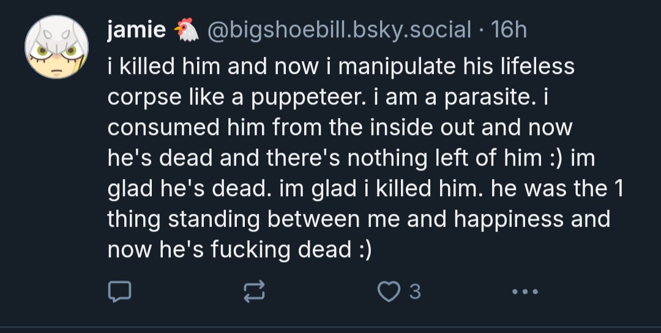The height and width of the screenshot is (333, 661).
Task: Repost using the looping arrows icon
Action: pyautogui.click(x=254, y=291)
